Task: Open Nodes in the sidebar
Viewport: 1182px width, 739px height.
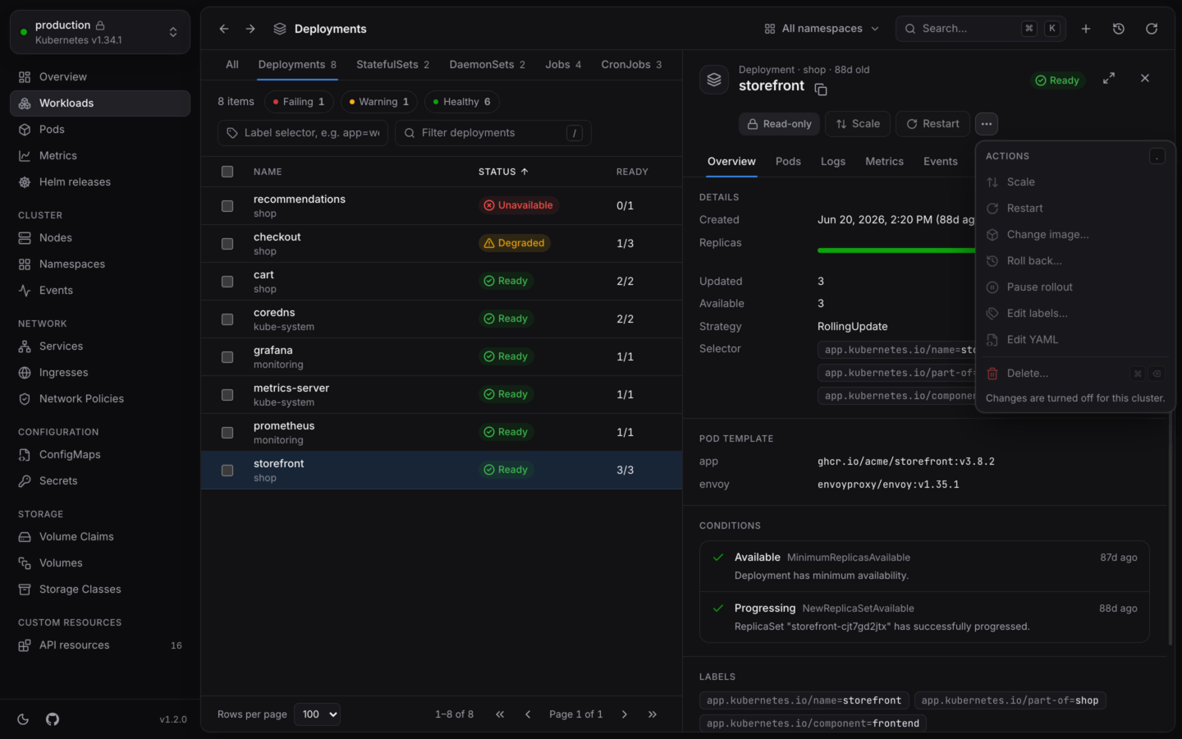Action: tap(100, 238)
